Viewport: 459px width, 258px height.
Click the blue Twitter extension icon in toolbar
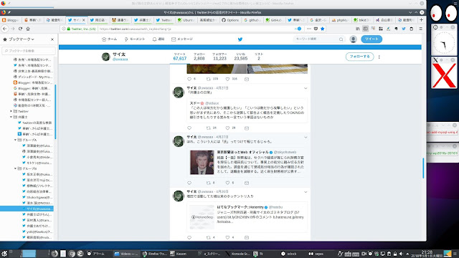404,29
